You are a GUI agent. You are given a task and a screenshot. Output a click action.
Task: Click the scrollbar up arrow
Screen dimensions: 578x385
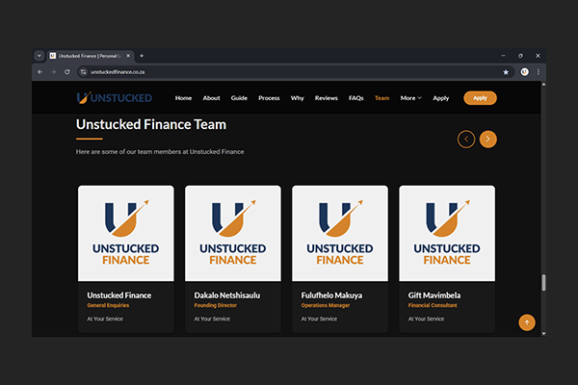pos(543,85)
